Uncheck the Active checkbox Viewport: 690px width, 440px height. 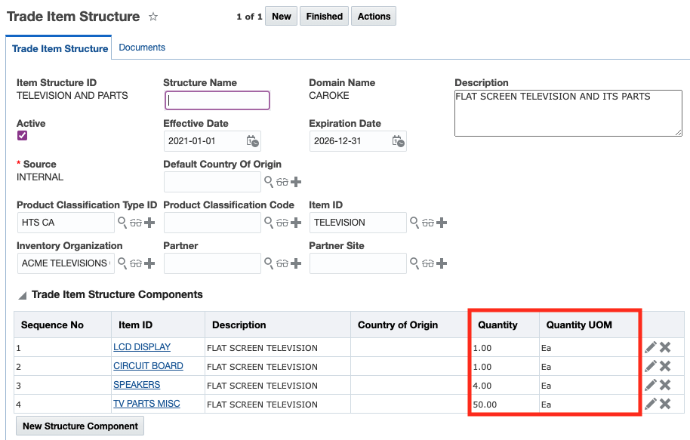click(22, 136)
